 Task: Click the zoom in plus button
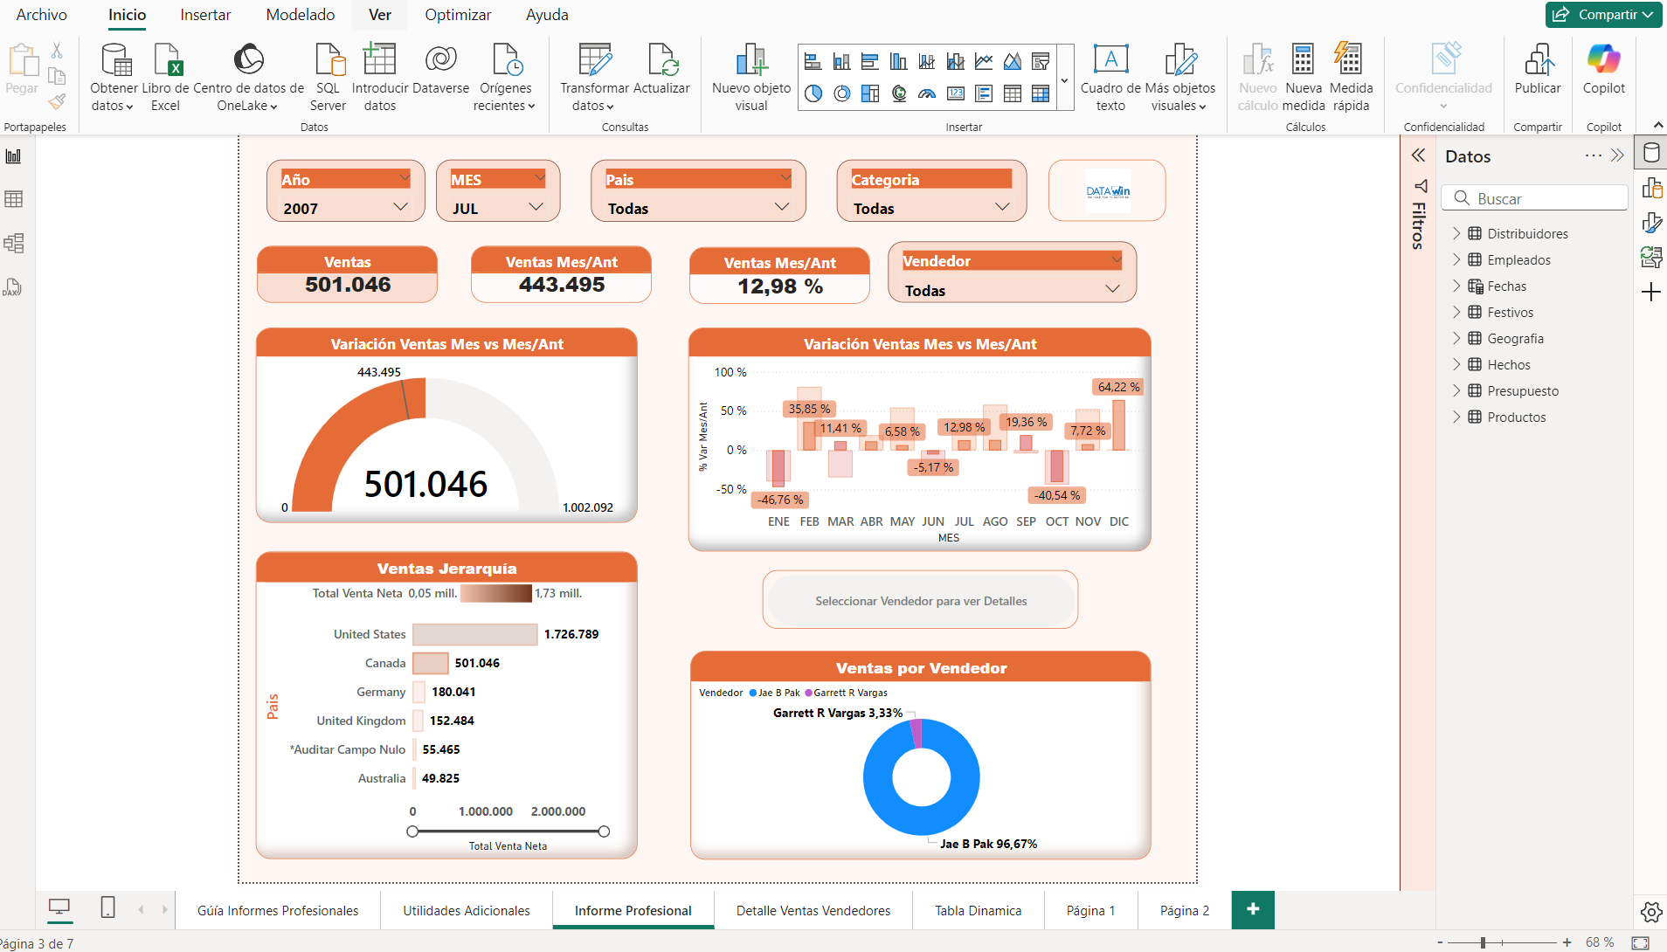pyautogui.click(x=1567, y=942)
